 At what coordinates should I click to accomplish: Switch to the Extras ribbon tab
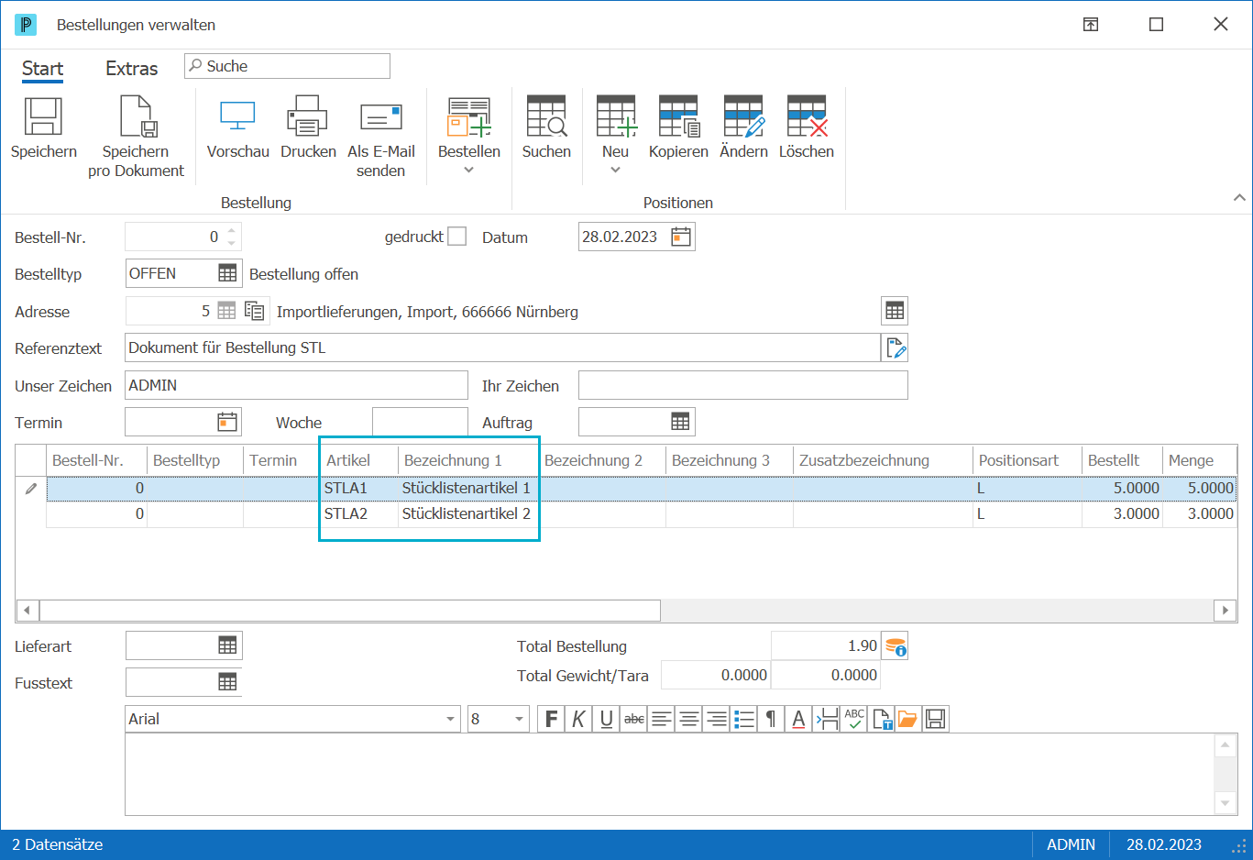132,69
